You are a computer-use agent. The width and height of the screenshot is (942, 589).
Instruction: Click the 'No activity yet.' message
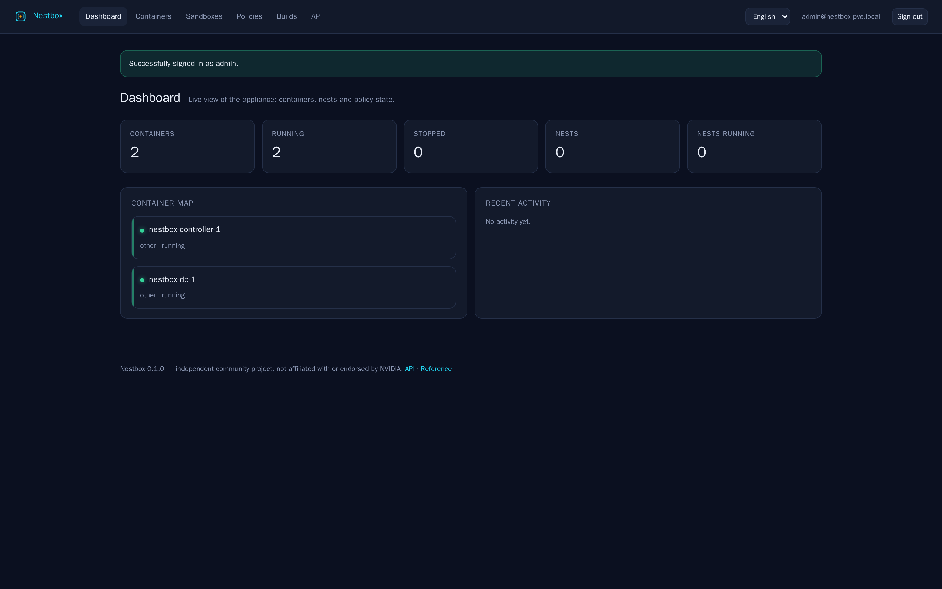coord(508,221)
